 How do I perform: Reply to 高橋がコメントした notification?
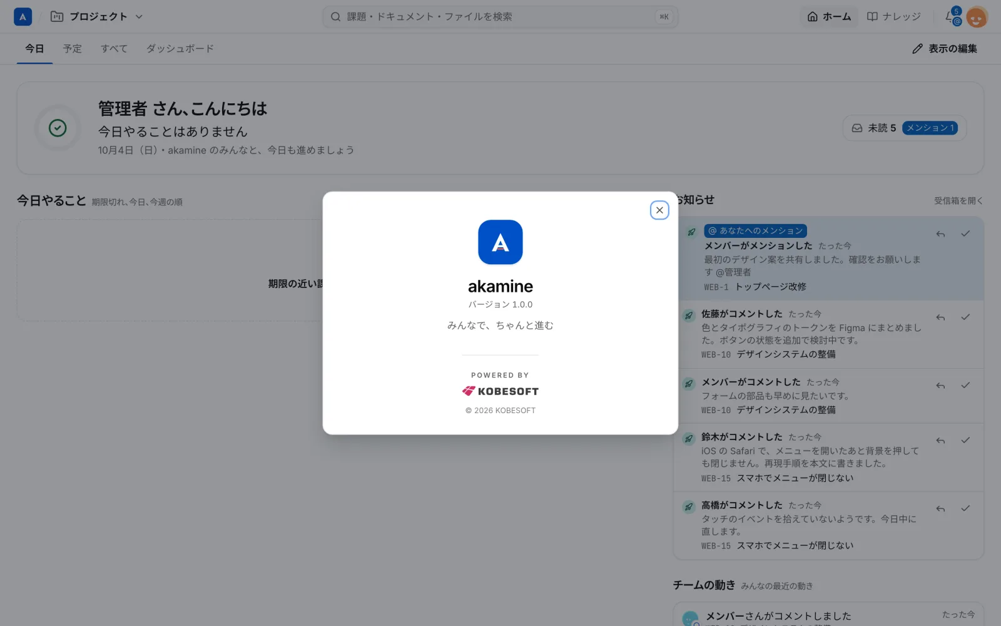tap(940, 509)
